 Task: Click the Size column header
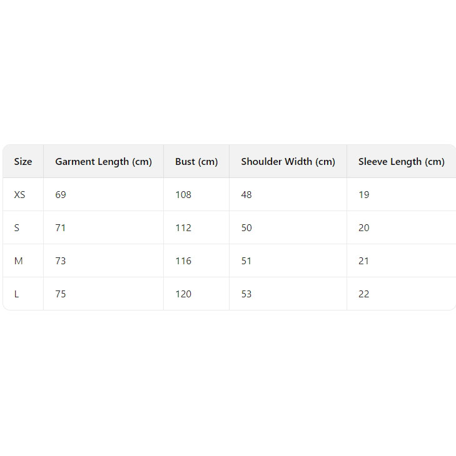click(x=23, y=162)
